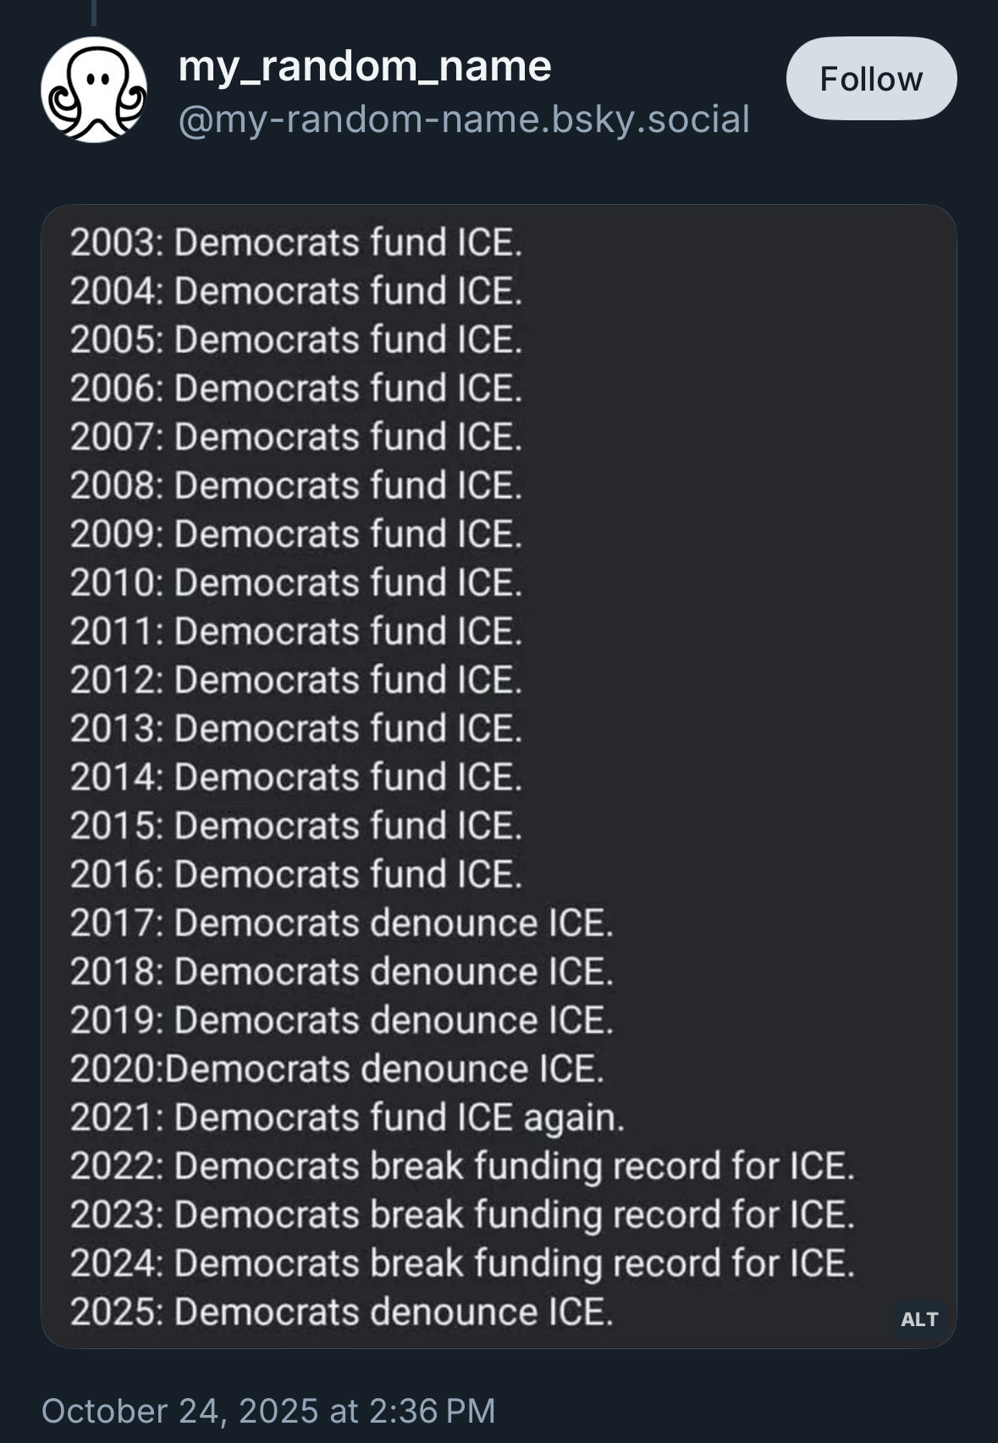Click the "2025: Democrats denounce ICE." line
This screenshot has height=1443, width=998.
point(341,1313)
